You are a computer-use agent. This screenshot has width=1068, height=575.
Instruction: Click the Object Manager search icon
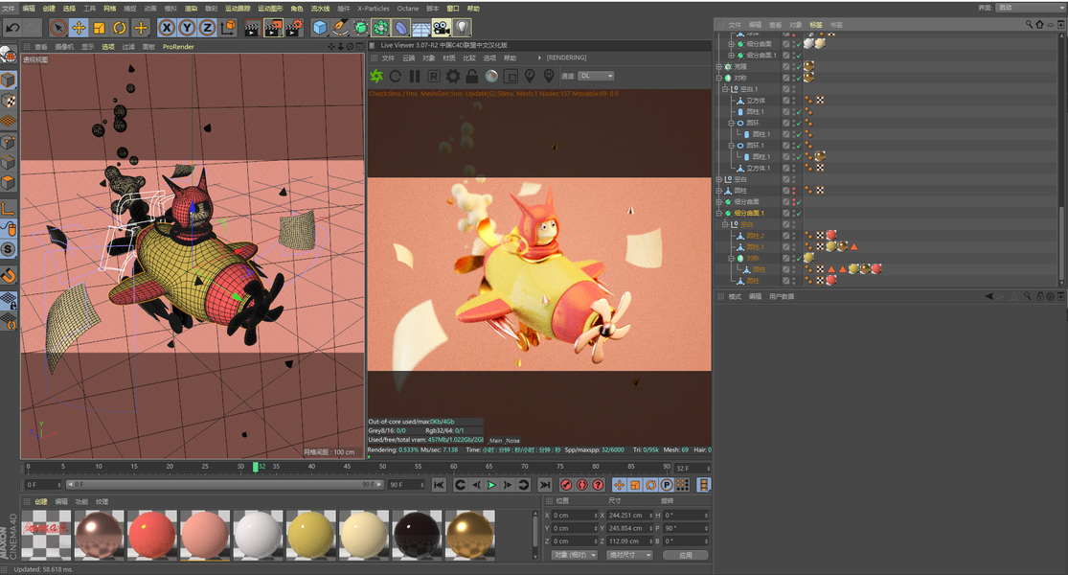click(x=1029, y=25)
